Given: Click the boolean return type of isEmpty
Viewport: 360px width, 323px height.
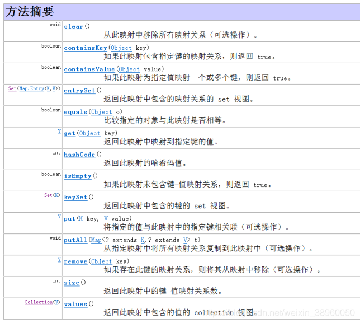Looking at the screenshot, I should pos(51,174).
